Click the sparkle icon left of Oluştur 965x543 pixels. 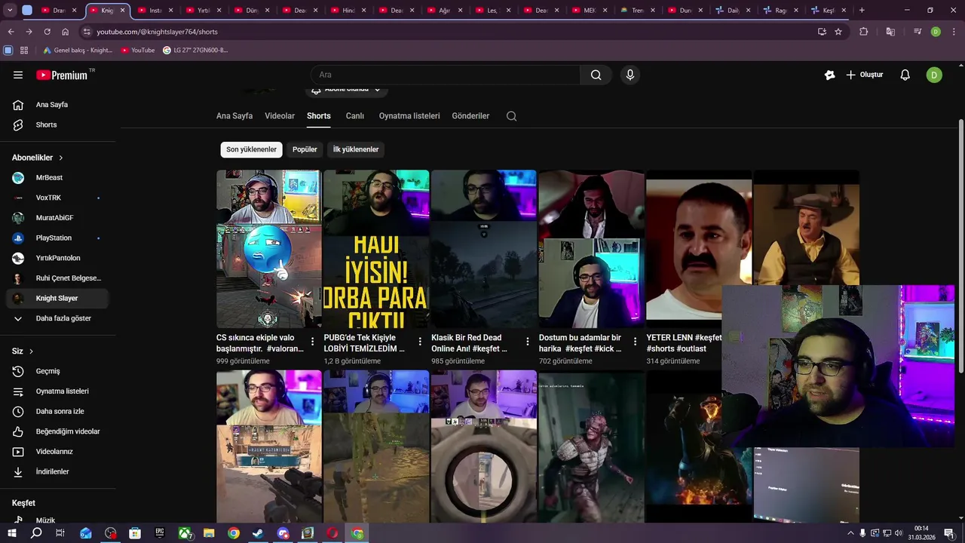pos(830,75)
